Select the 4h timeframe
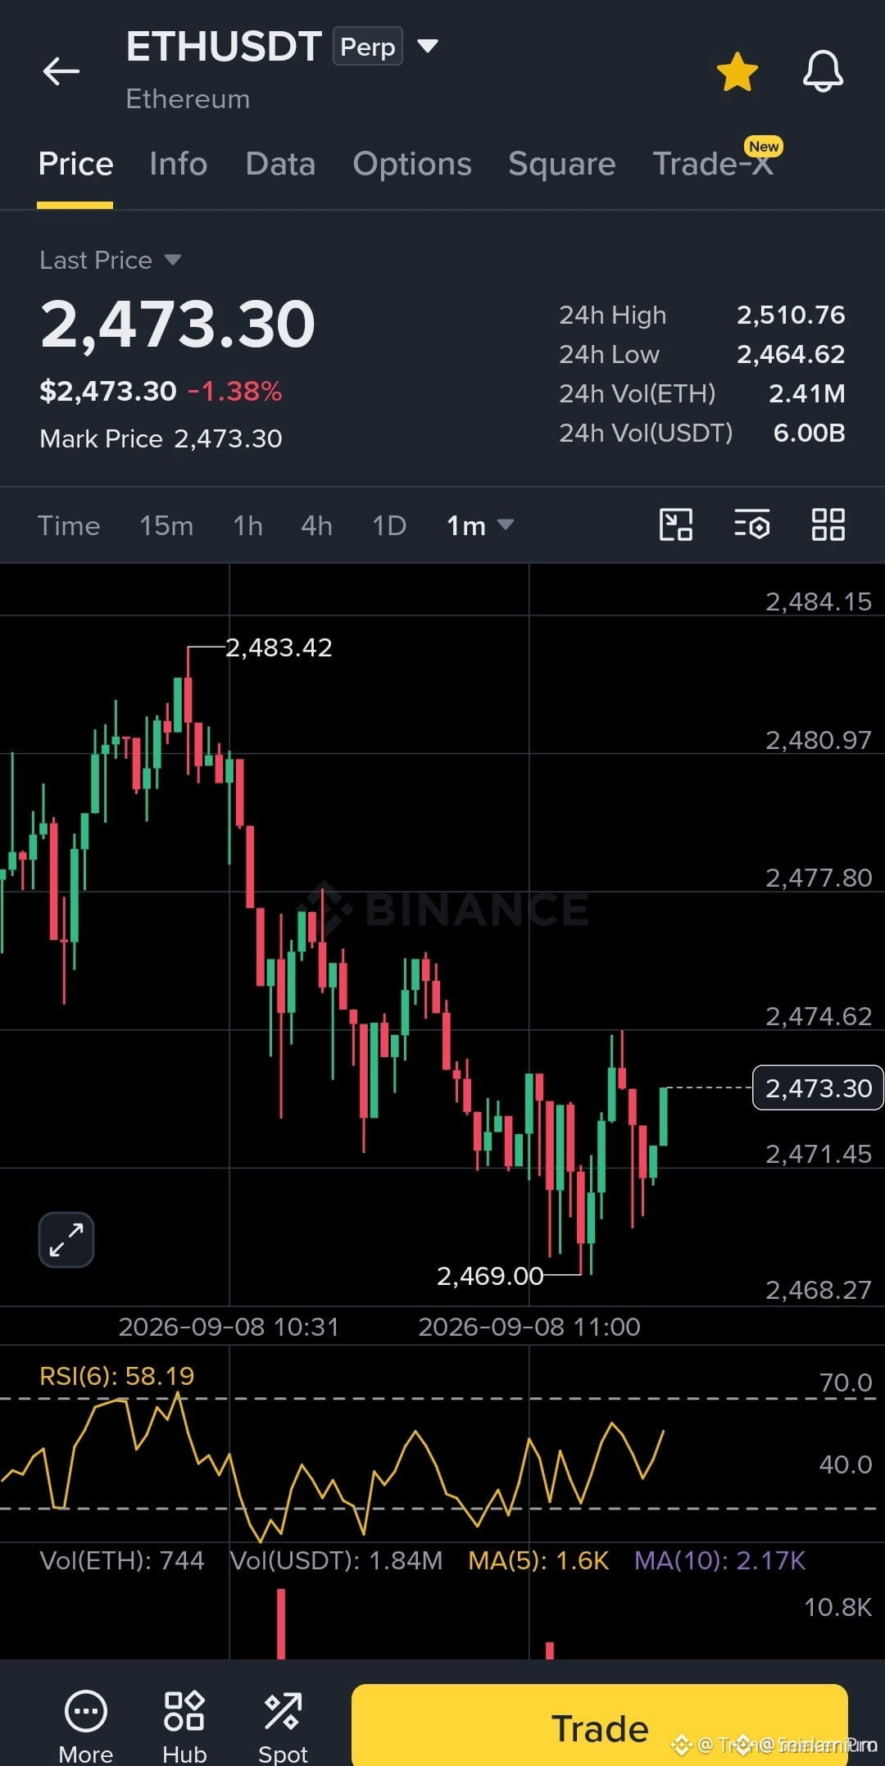 click(x=316, y=525)
